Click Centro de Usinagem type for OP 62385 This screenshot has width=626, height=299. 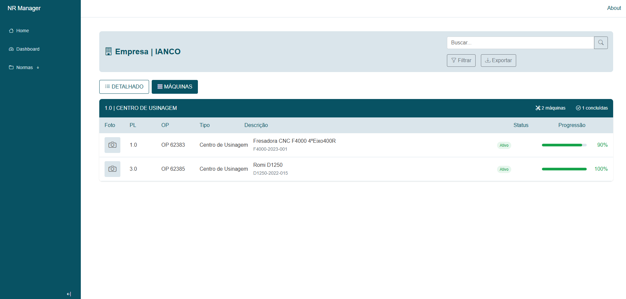[x=224, y=169]
